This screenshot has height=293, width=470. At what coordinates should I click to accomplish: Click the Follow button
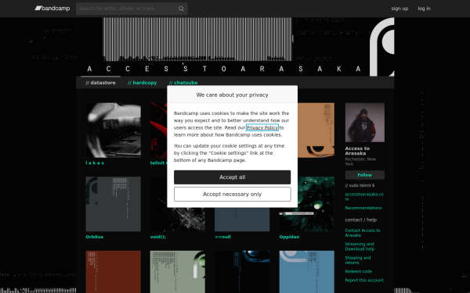click(365, 175)
